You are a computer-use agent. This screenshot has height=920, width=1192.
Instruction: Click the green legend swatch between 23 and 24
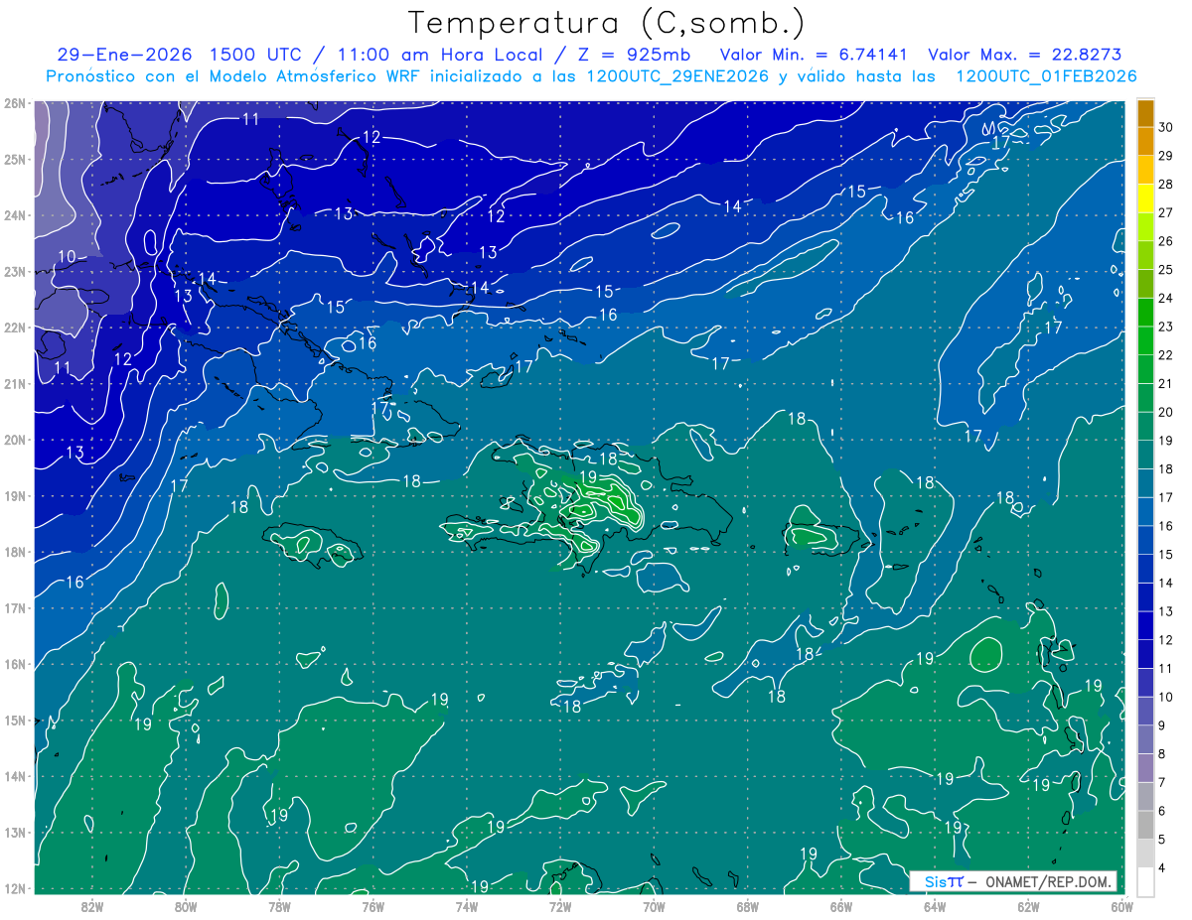[x=1145, y=312]
